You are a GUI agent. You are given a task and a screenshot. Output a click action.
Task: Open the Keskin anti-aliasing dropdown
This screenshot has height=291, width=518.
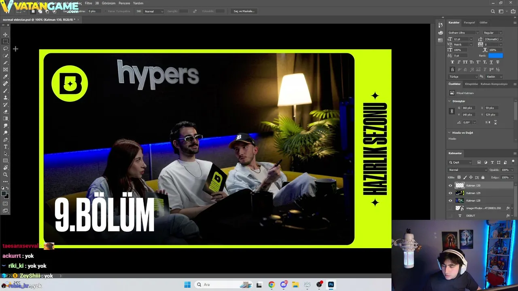point(494,76)
